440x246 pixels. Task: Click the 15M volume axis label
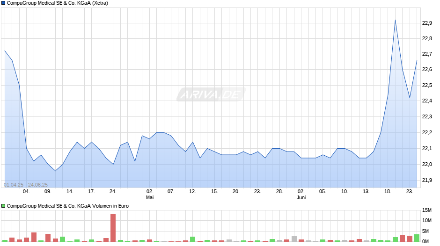[x=427, y=210]
